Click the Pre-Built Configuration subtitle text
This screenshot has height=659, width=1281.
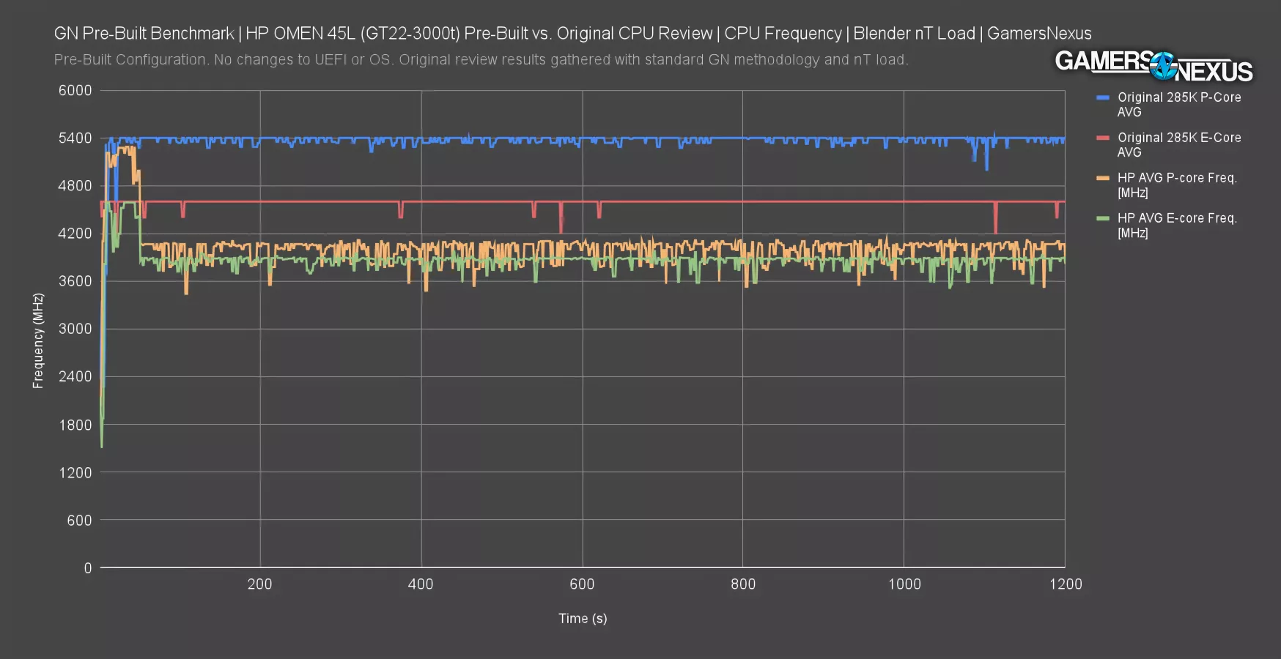tap(481, 60)
